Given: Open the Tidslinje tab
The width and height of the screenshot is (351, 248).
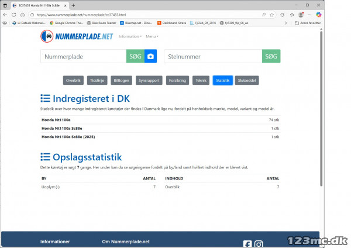Looking at the screenshot, I should click(x=98, y=81).
